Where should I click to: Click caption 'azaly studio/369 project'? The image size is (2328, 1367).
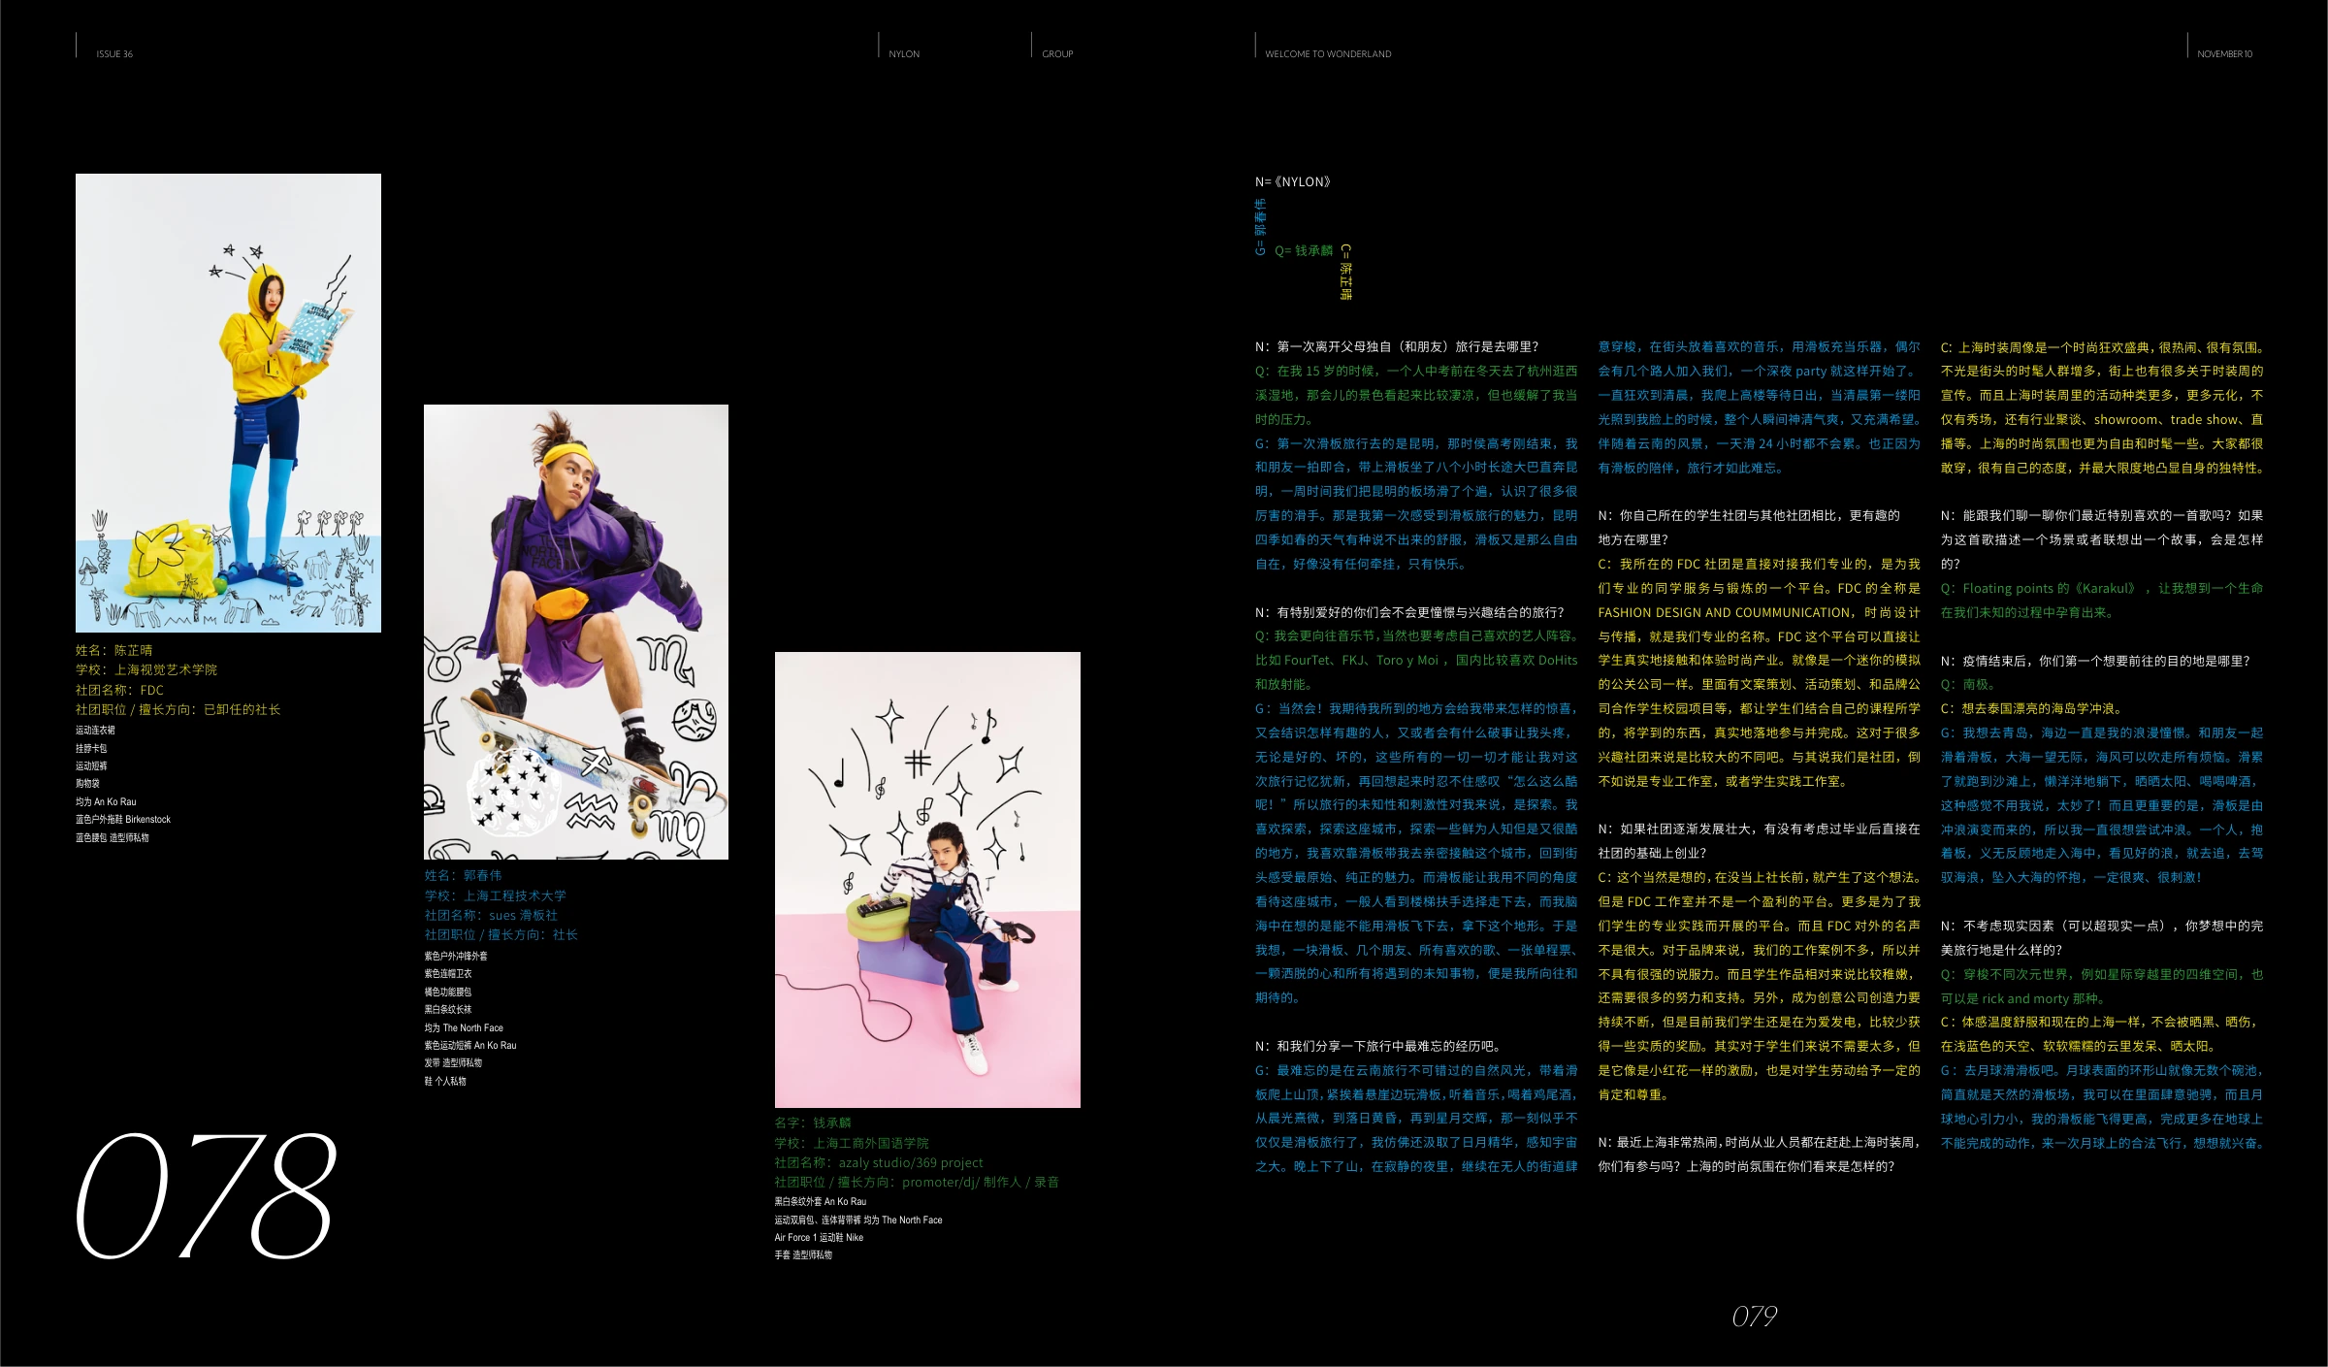click(911, 1162)
